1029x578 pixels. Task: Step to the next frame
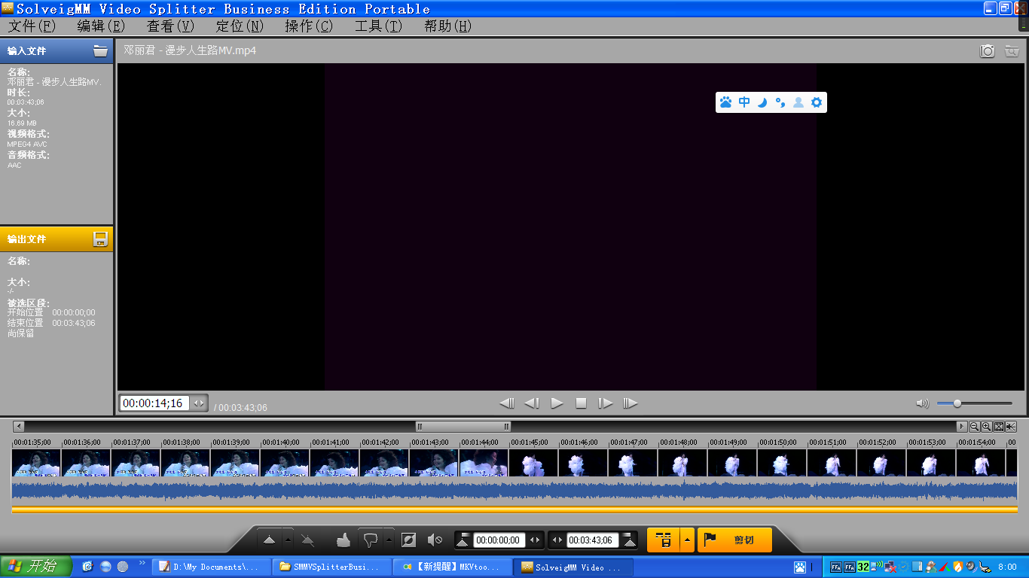(605, 403)
